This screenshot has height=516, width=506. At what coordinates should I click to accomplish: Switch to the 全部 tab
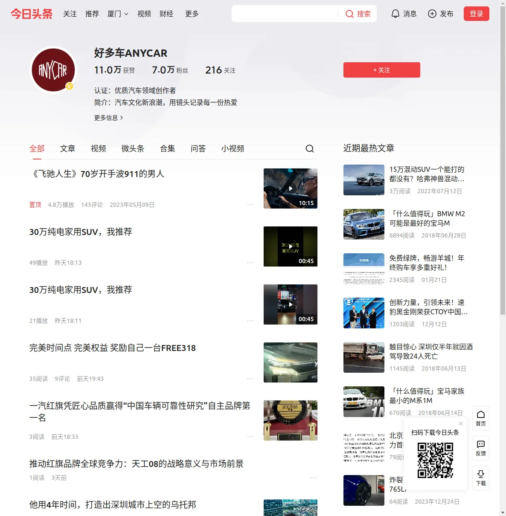point(37,148)
